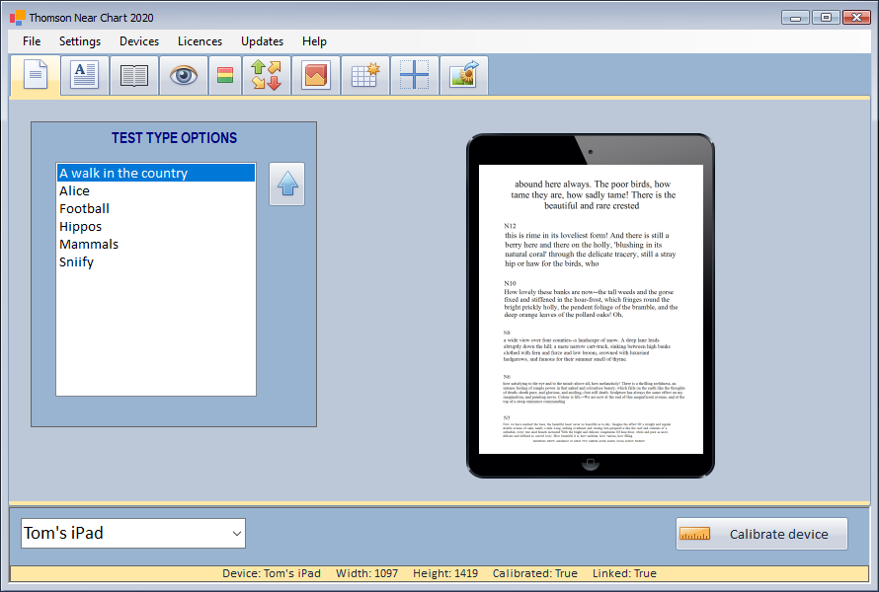Click the Calibrate device button

tap(761, 534)
